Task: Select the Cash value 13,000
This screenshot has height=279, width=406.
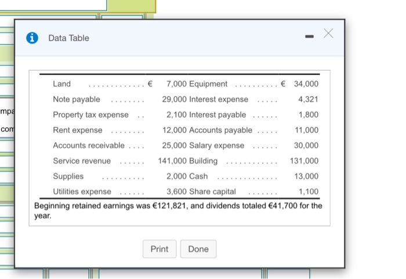Action: (306, 176)
